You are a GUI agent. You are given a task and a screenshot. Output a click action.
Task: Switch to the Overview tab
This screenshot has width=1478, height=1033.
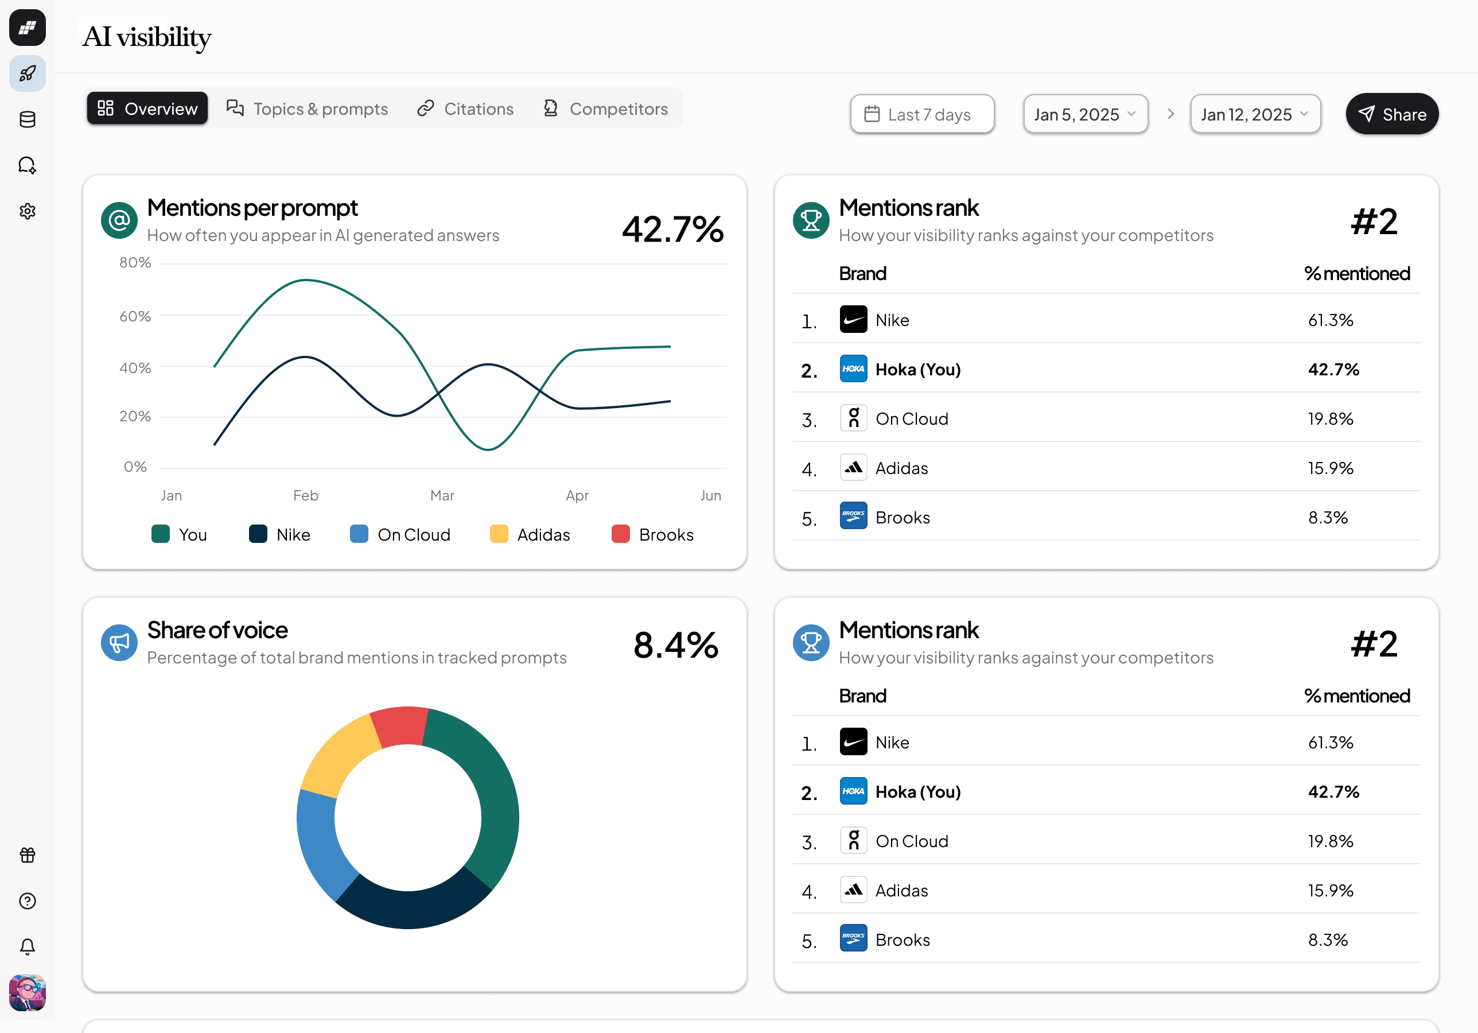147,108
